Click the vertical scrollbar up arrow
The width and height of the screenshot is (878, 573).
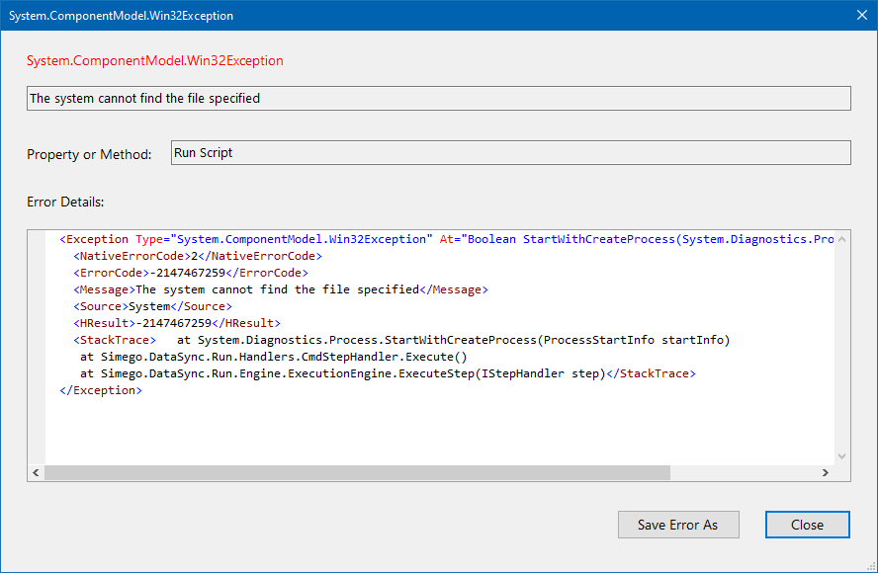[x=841, y=239]
